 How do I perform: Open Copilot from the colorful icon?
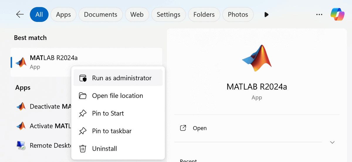[337, 14]
